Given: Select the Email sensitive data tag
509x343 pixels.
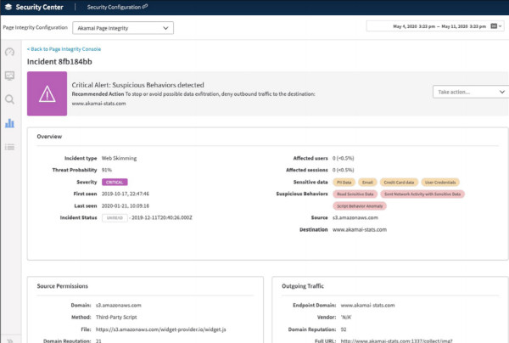Looking at the screenshot, I should click(x=367, y=183).
